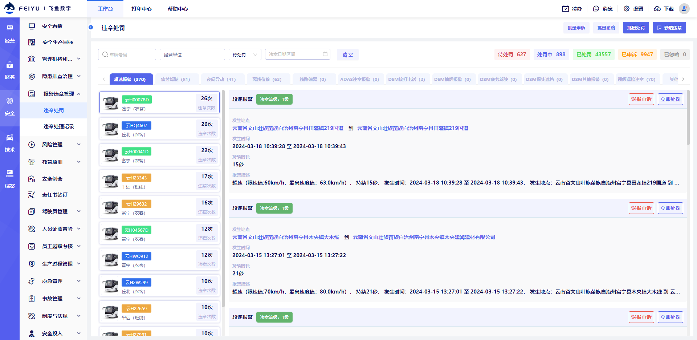
Task: Filter by 已处罚 43557 status badge
Action: coord(594,54)
